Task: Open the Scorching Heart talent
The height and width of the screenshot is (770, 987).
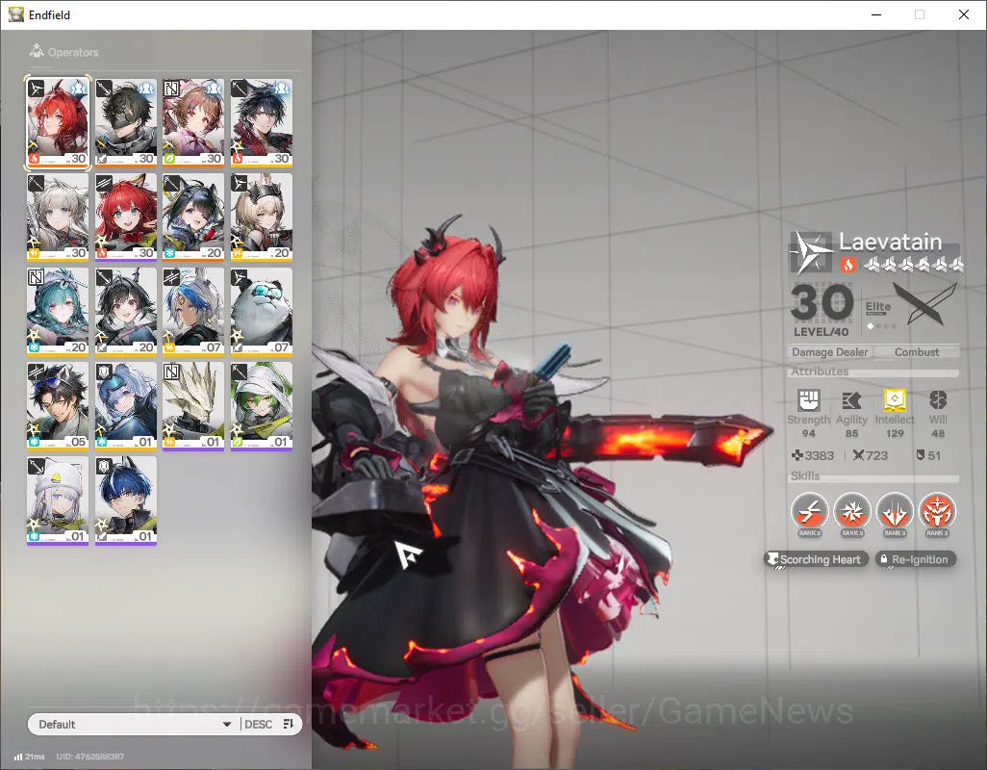Action: pos(816,559)
